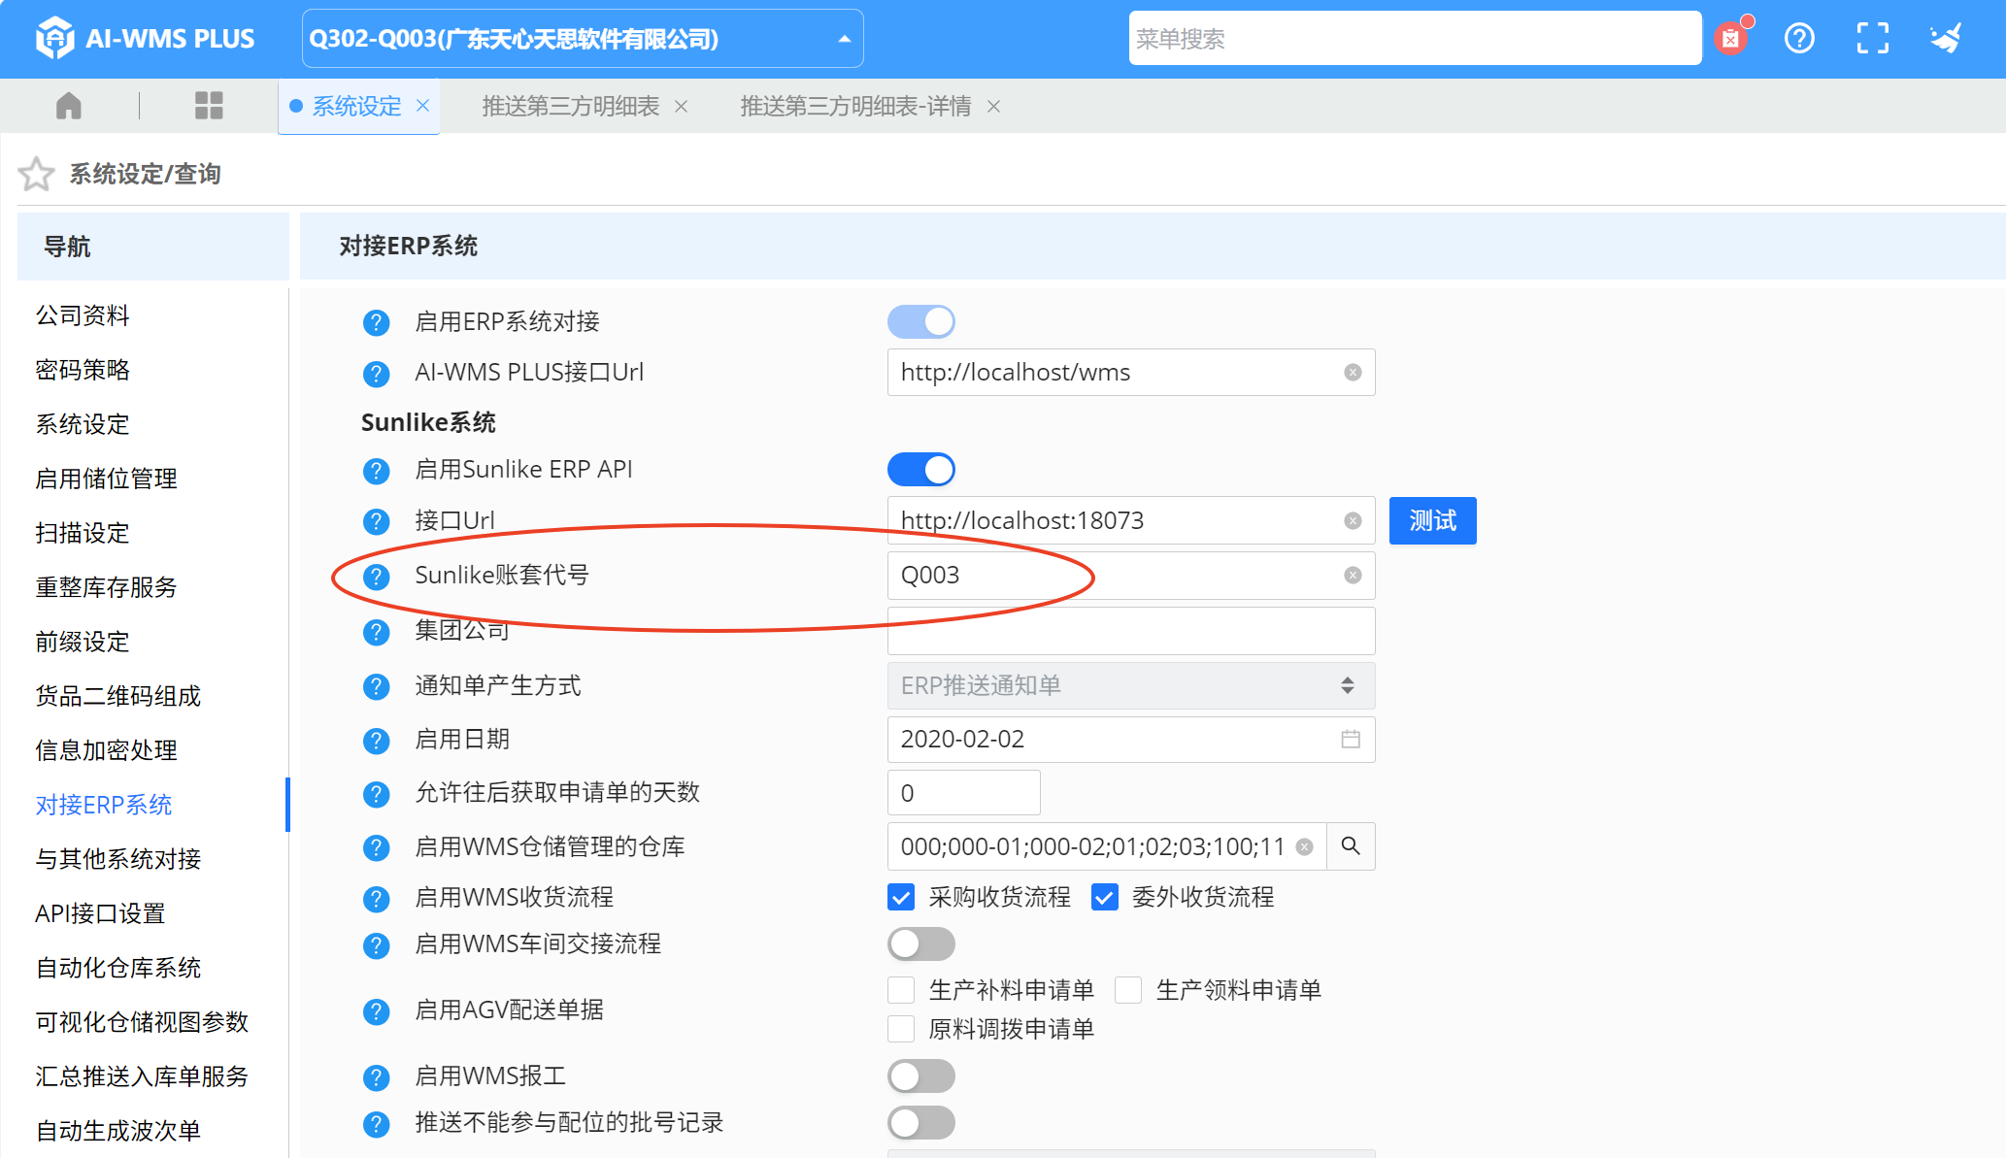The height and width of the screenshot is (1158, 2006).
Task: Show help for 启用日期
Action: click(376, 741)
